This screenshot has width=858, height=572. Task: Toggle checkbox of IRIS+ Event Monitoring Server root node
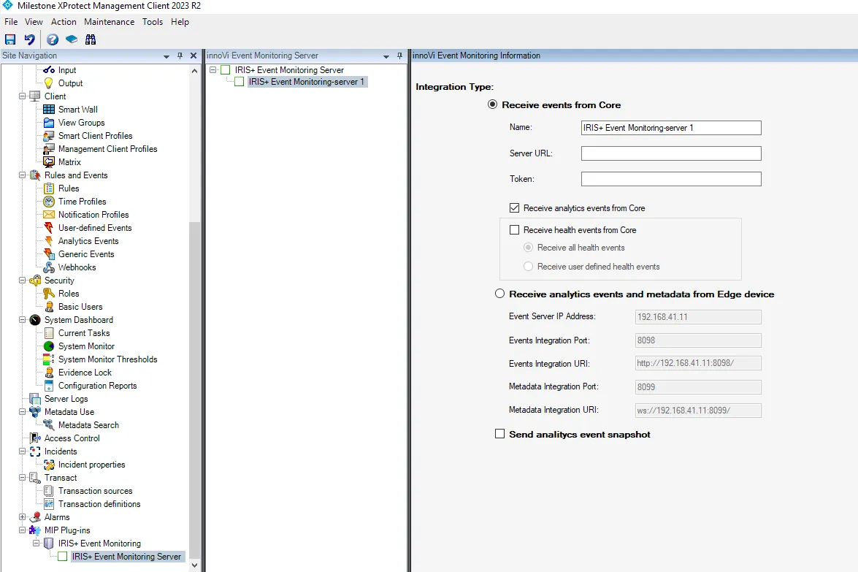(226, 70)
